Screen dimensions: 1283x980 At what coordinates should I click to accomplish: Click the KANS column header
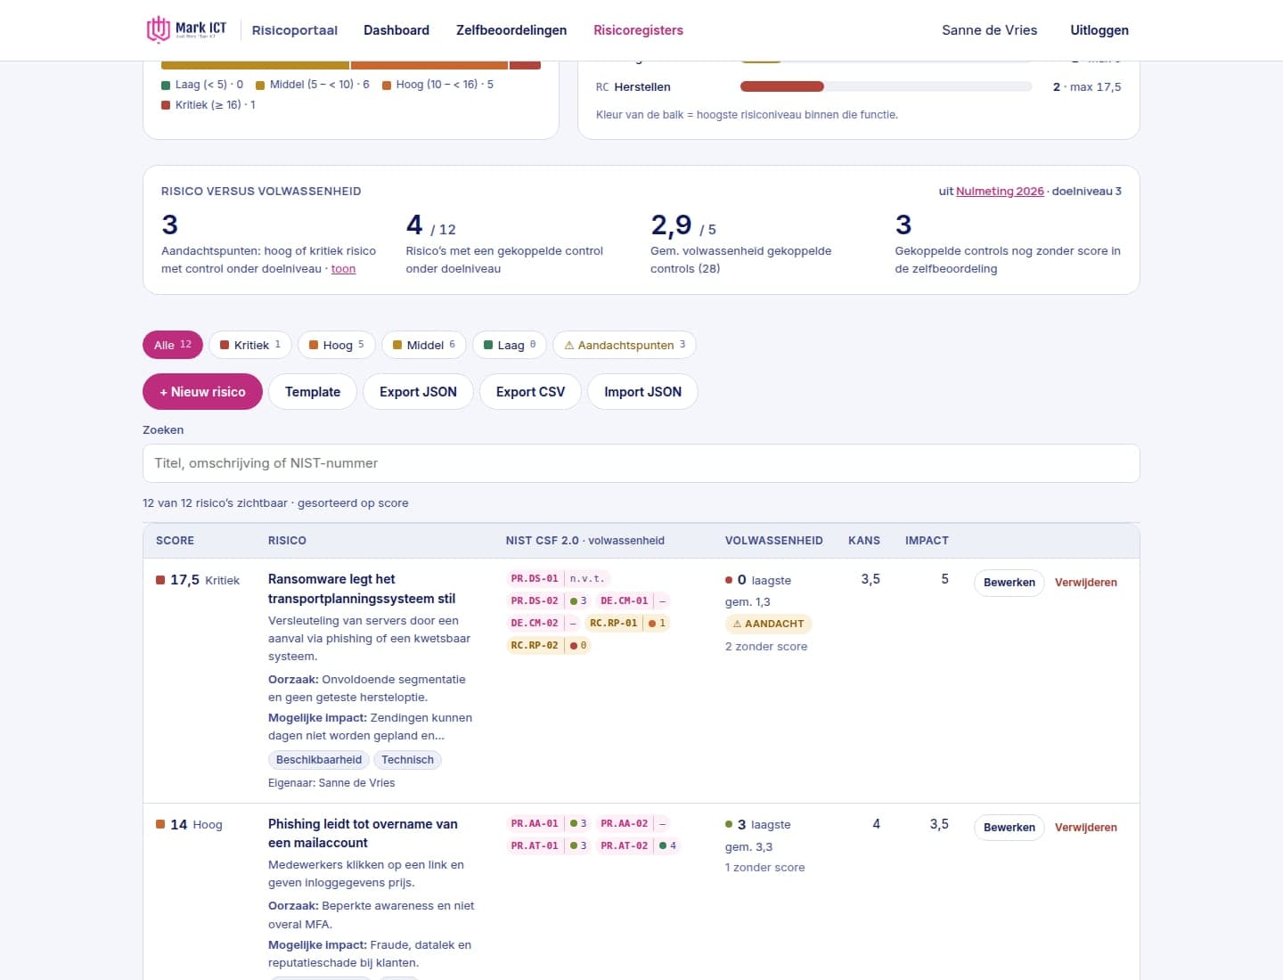coord(864,541)
